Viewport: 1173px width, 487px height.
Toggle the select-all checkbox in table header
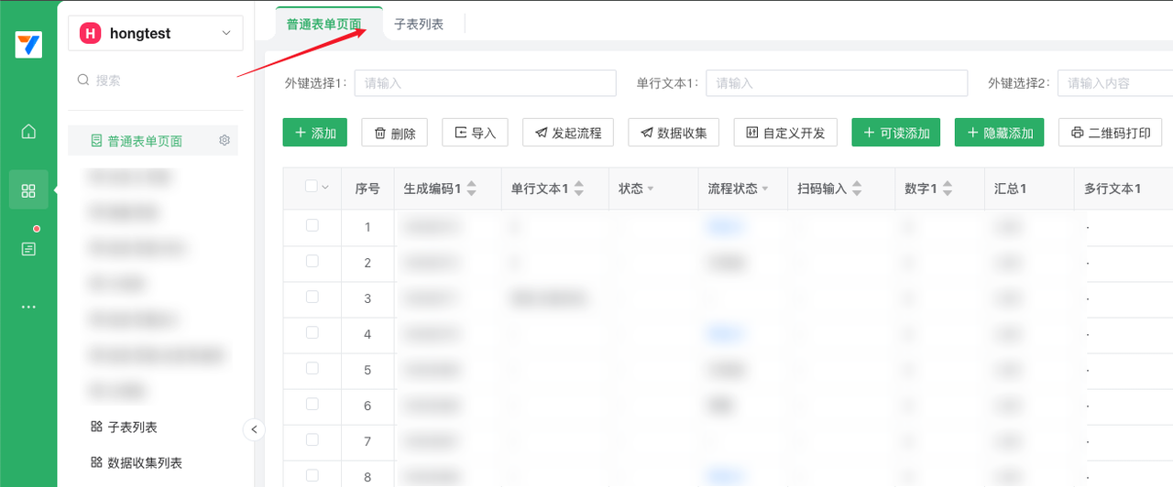[x=312, y=187]
